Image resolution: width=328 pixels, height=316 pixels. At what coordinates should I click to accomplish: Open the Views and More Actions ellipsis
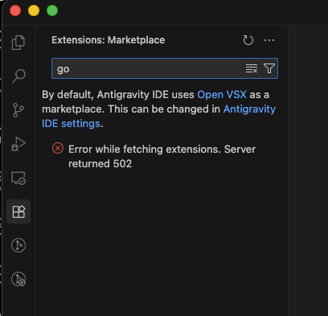pyautogui.click(x=269, y=40)
